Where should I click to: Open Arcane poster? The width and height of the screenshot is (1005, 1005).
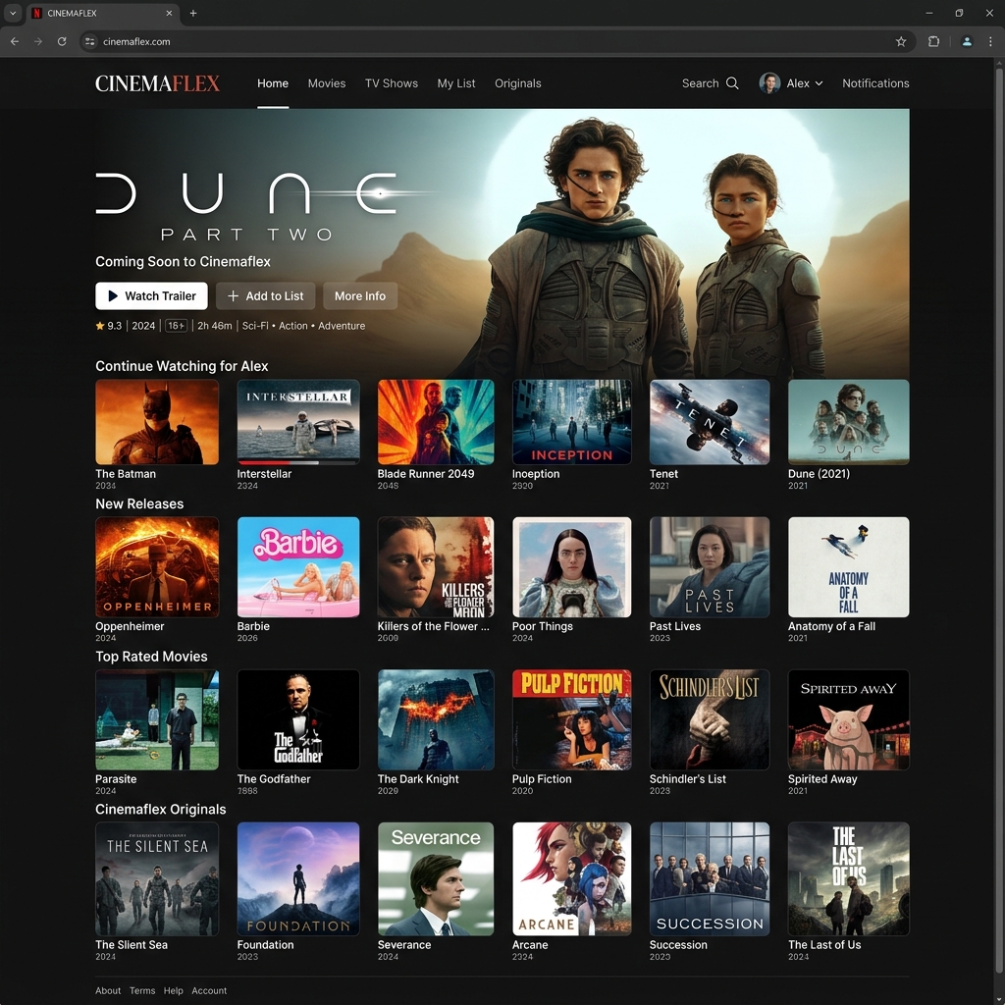(572, 878)
